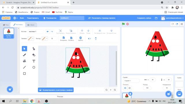Viewport: 185px width, 104px height.
Task: Flip the costume vertically
Action: tap(96, 38)
